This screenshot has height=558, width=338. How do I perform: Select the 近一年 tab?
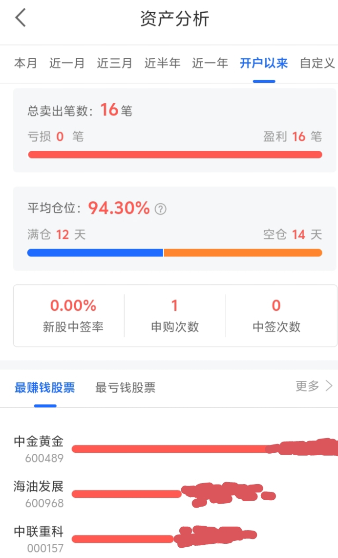[210, 63]
